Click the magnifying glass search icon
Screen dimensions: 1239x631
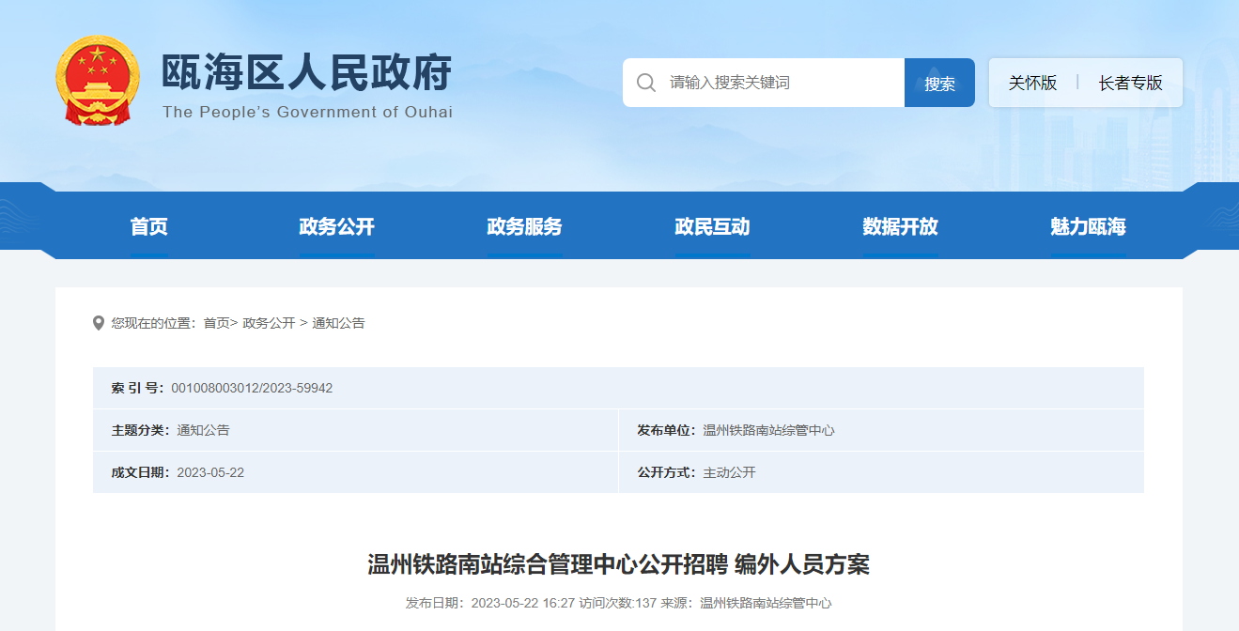(646, 83)
